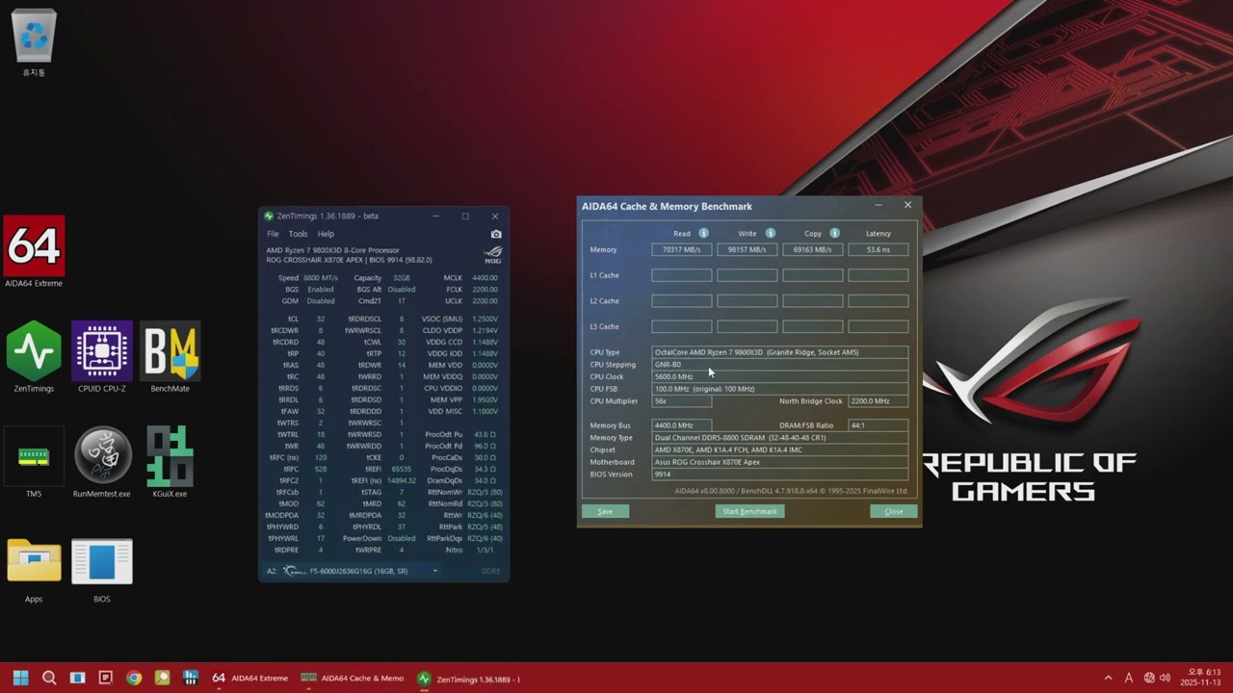
Task: Click the empty L1 Cache Read field
Action: coord(682,275)
